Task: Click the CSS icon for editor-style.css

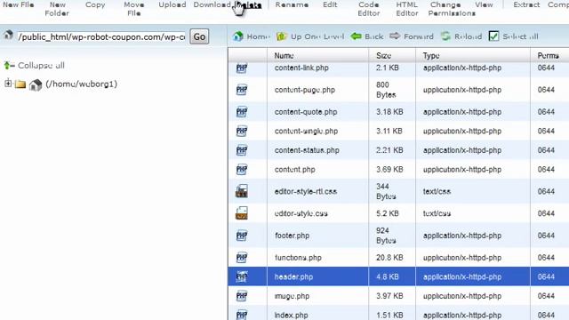Action: tap(242, 213)
